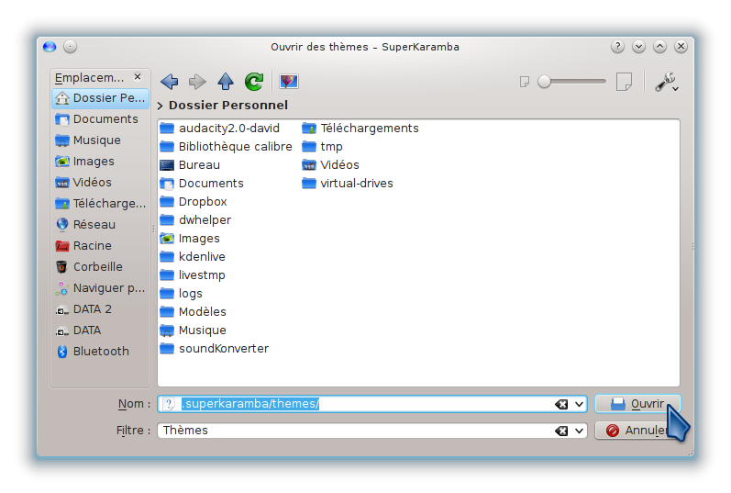731x493 pixels.
Task: Go back with the blue left arrow
Action: 170,82
